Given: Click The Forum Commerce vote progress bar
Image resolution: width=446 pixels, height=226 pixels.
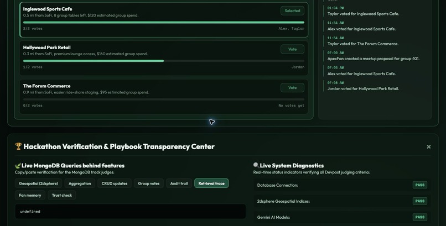Looking at the screenshot, I should [x=164, y=99].
